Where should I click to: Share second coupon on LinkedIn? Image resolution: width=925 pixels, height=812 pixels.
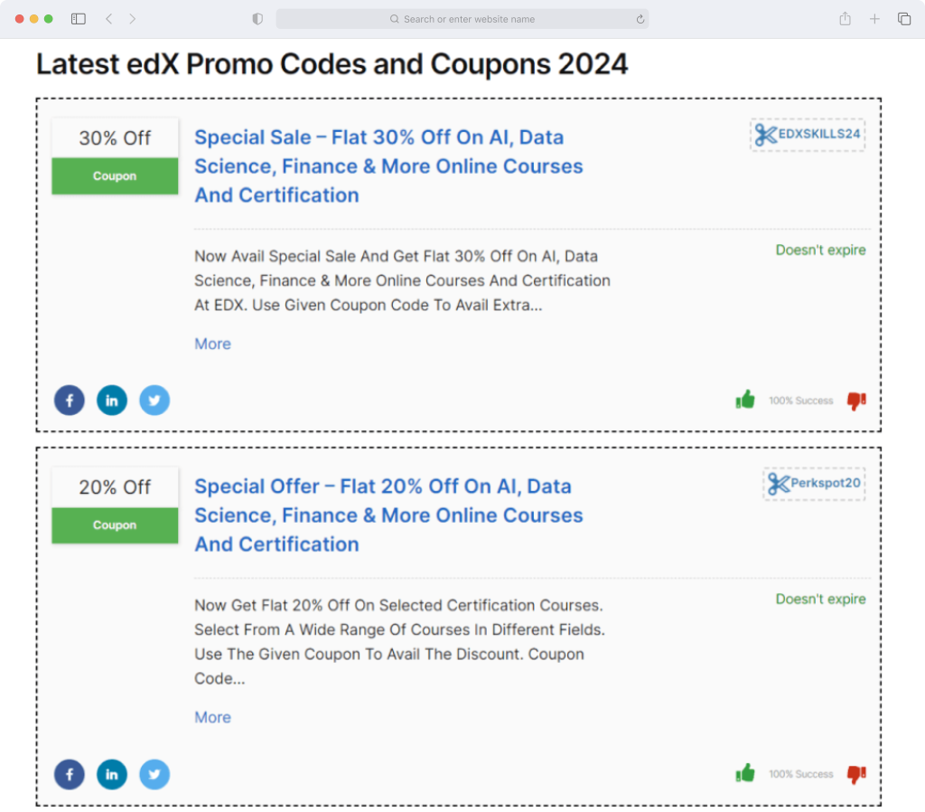click(x=112, y=774)
